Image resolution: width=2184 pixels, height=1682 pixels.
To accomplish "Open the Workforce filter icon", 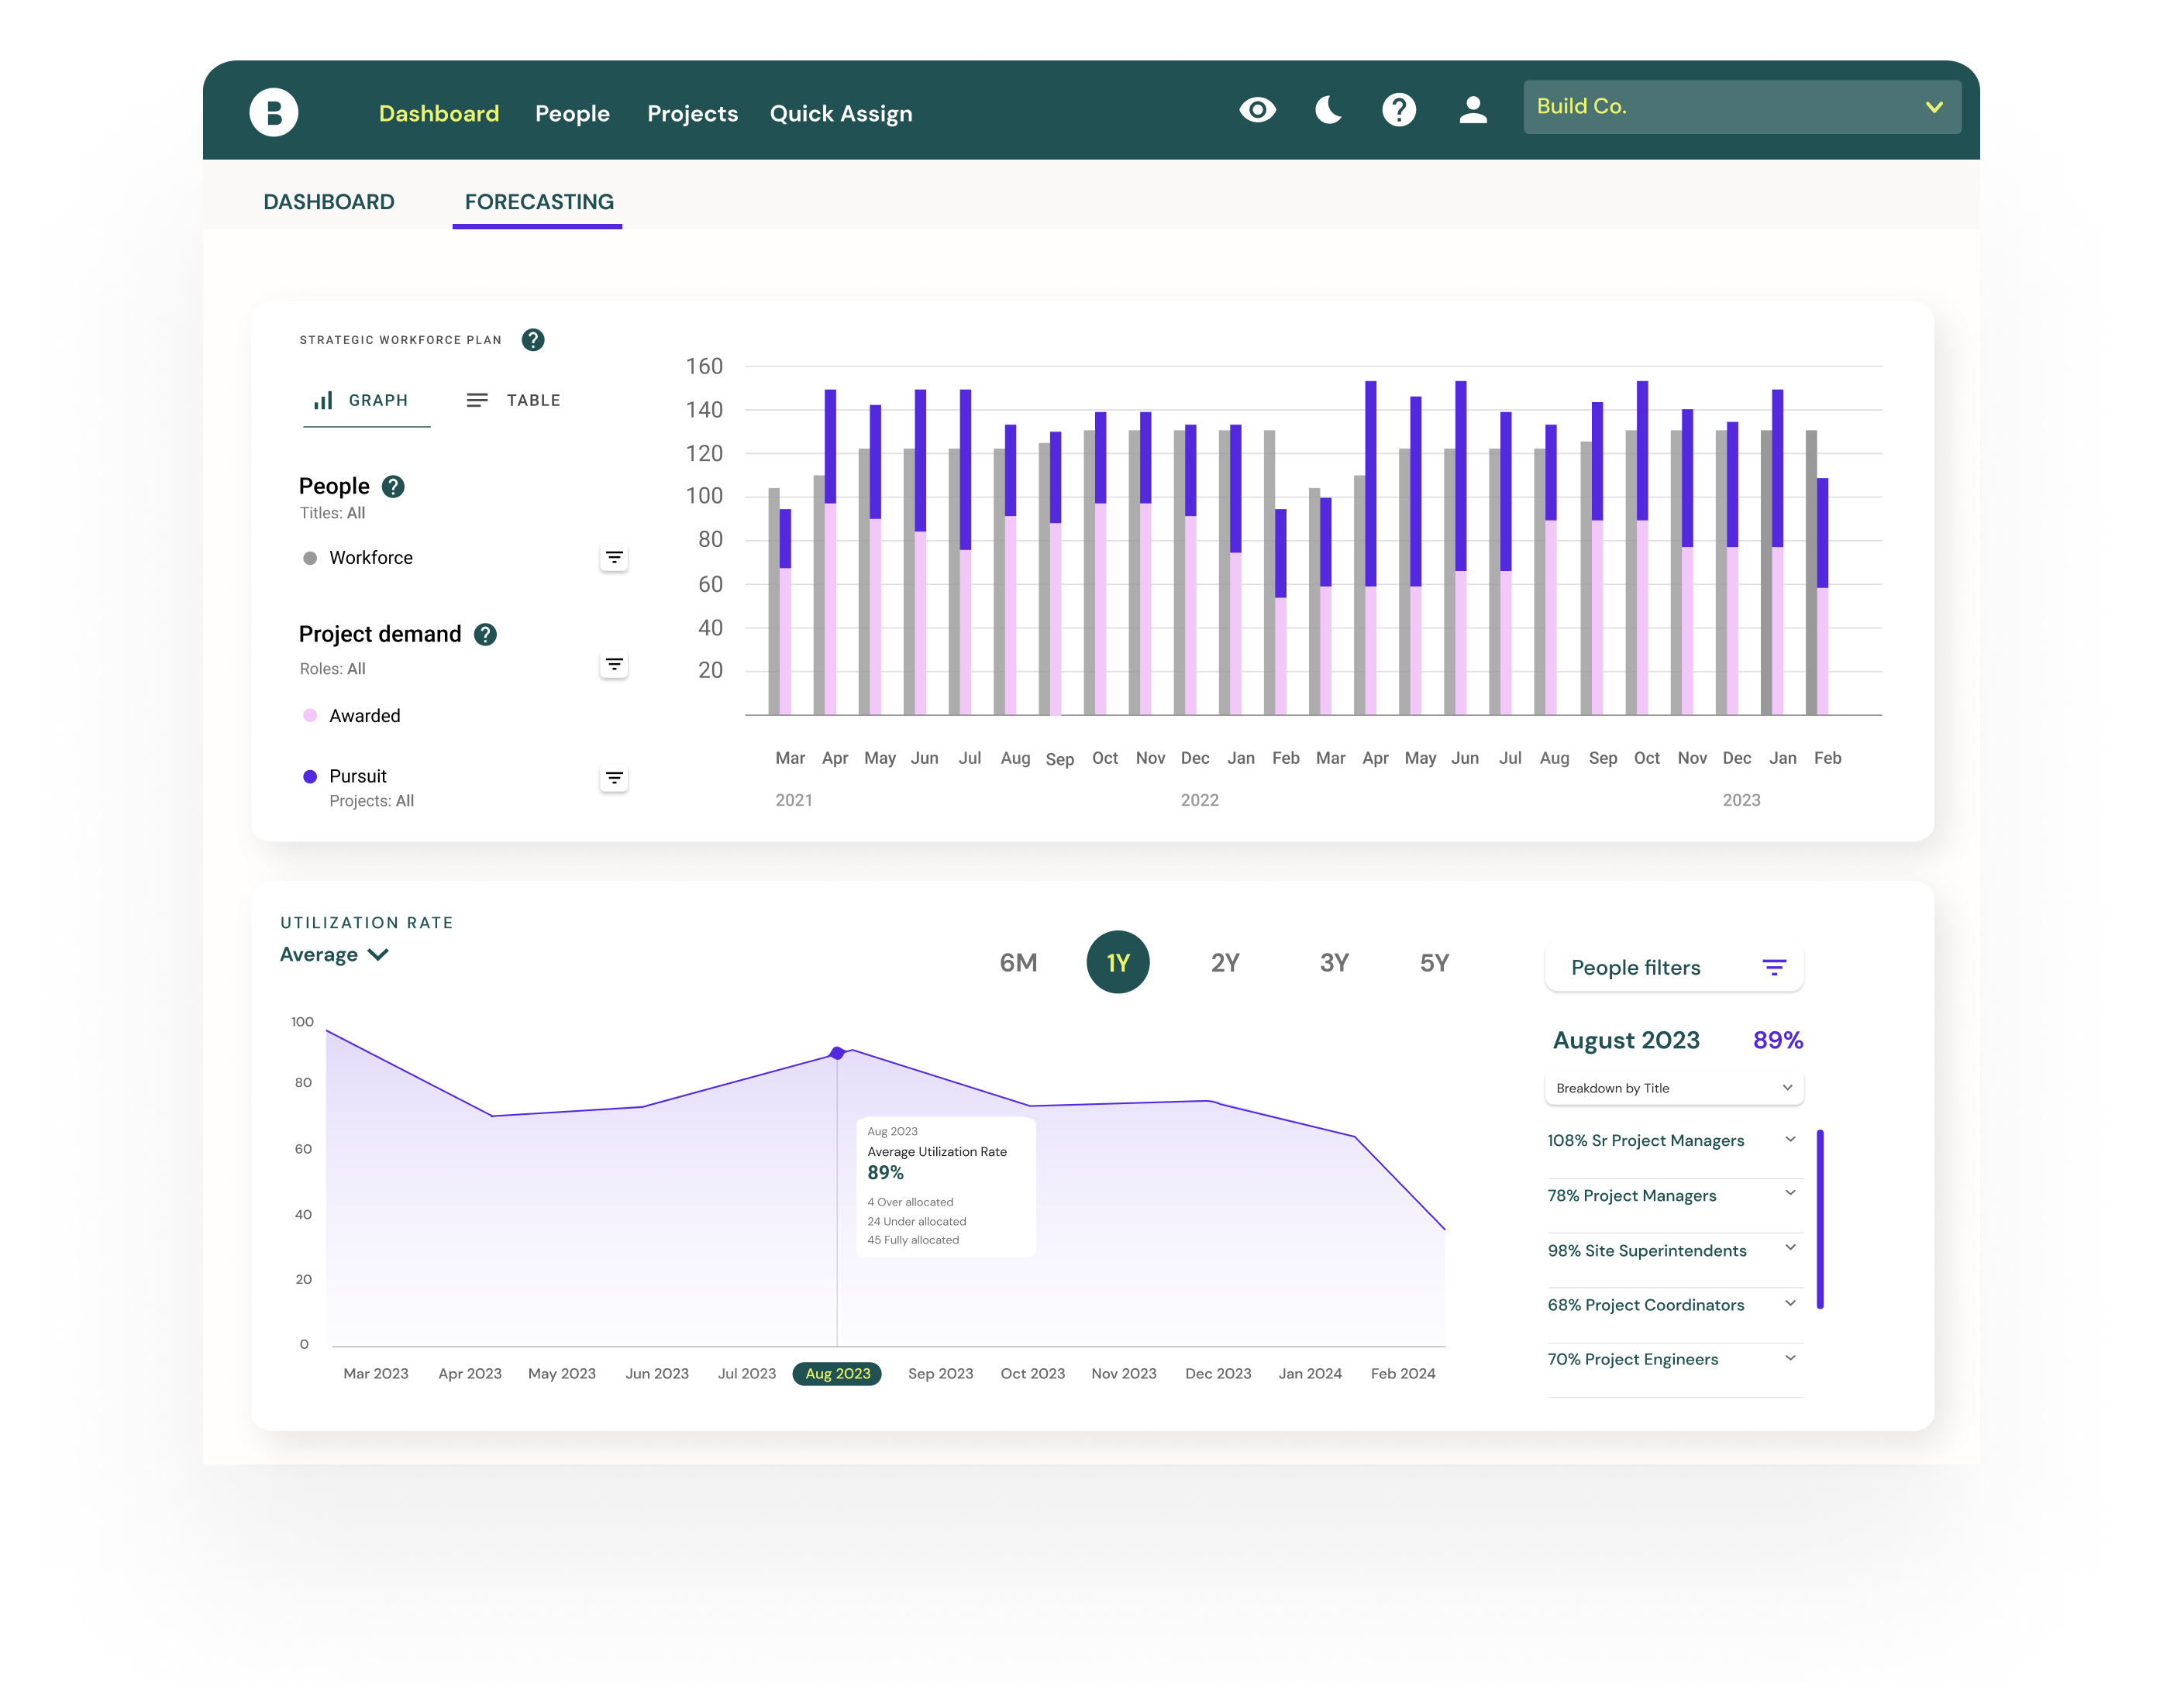I will coord(614,558).
